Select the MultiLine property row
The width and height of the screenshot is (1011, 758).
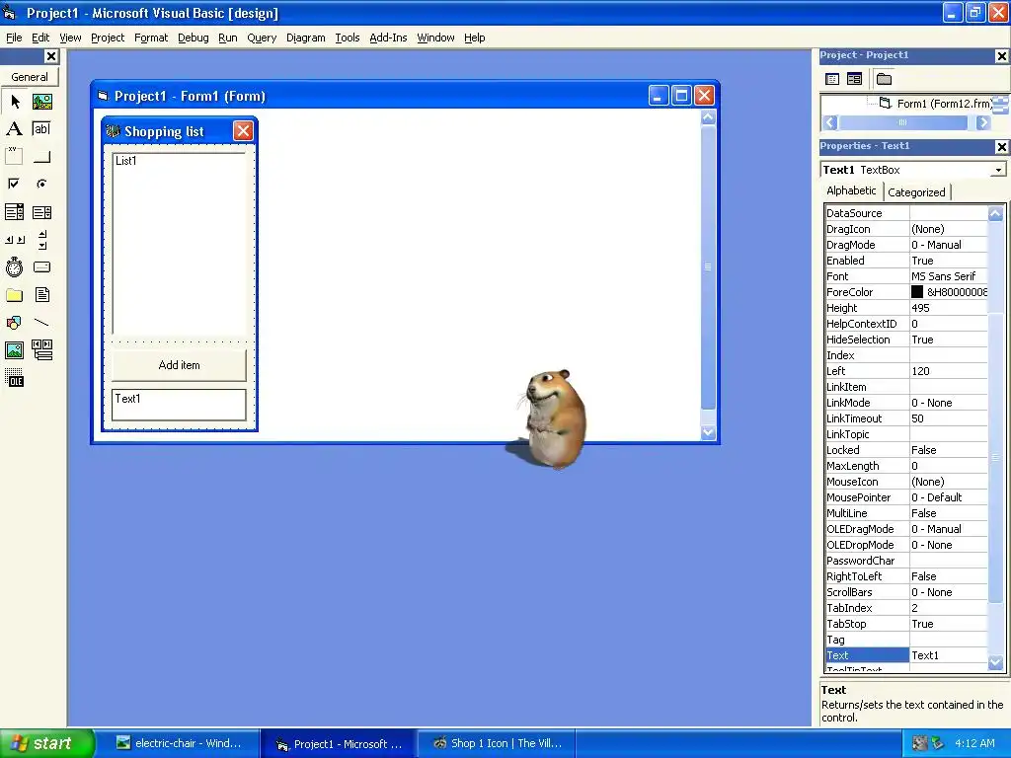[906, 513]
